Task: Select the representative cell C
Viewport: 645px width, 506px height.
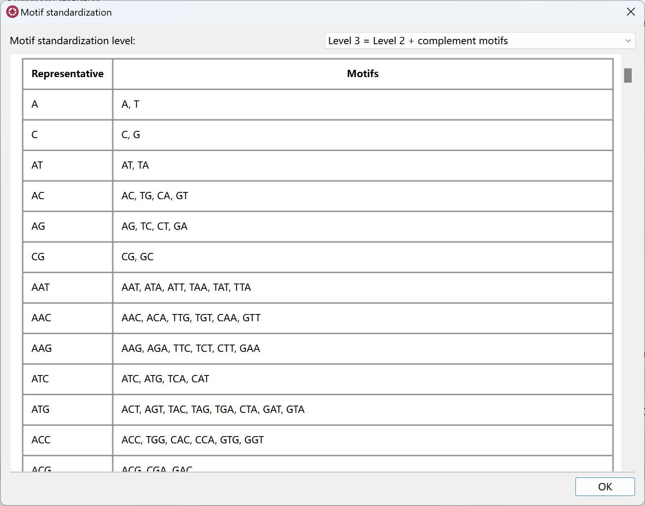Action: pyautogui.click(x=68, y=135)
